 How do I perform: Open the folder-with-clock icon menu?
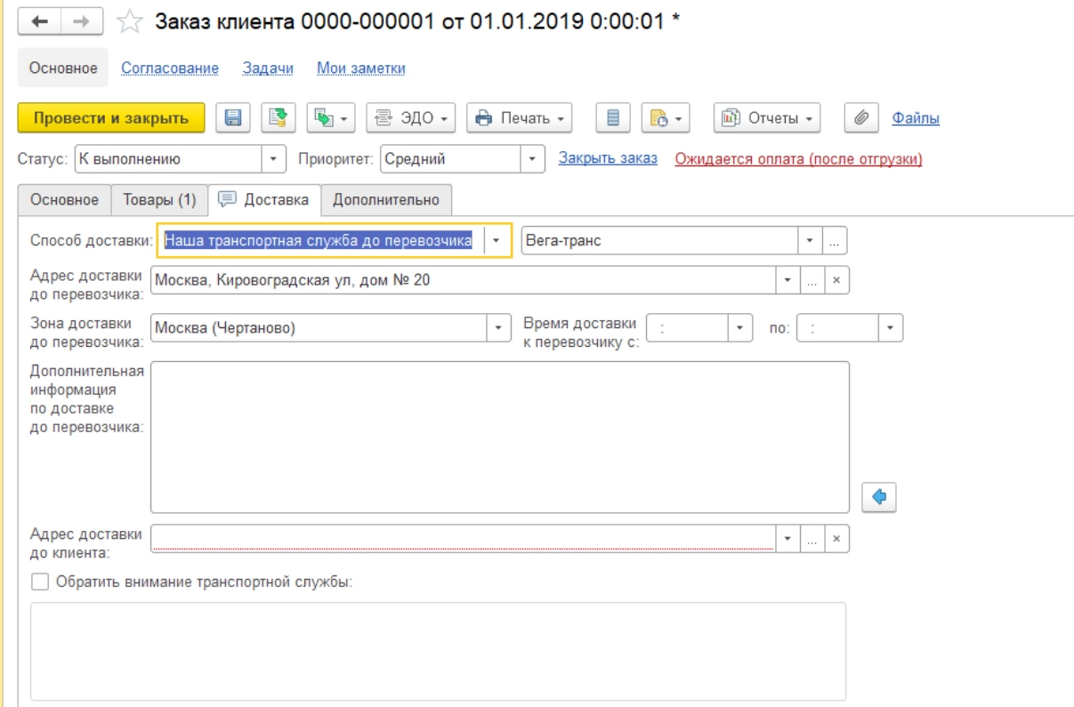[666, 117]
